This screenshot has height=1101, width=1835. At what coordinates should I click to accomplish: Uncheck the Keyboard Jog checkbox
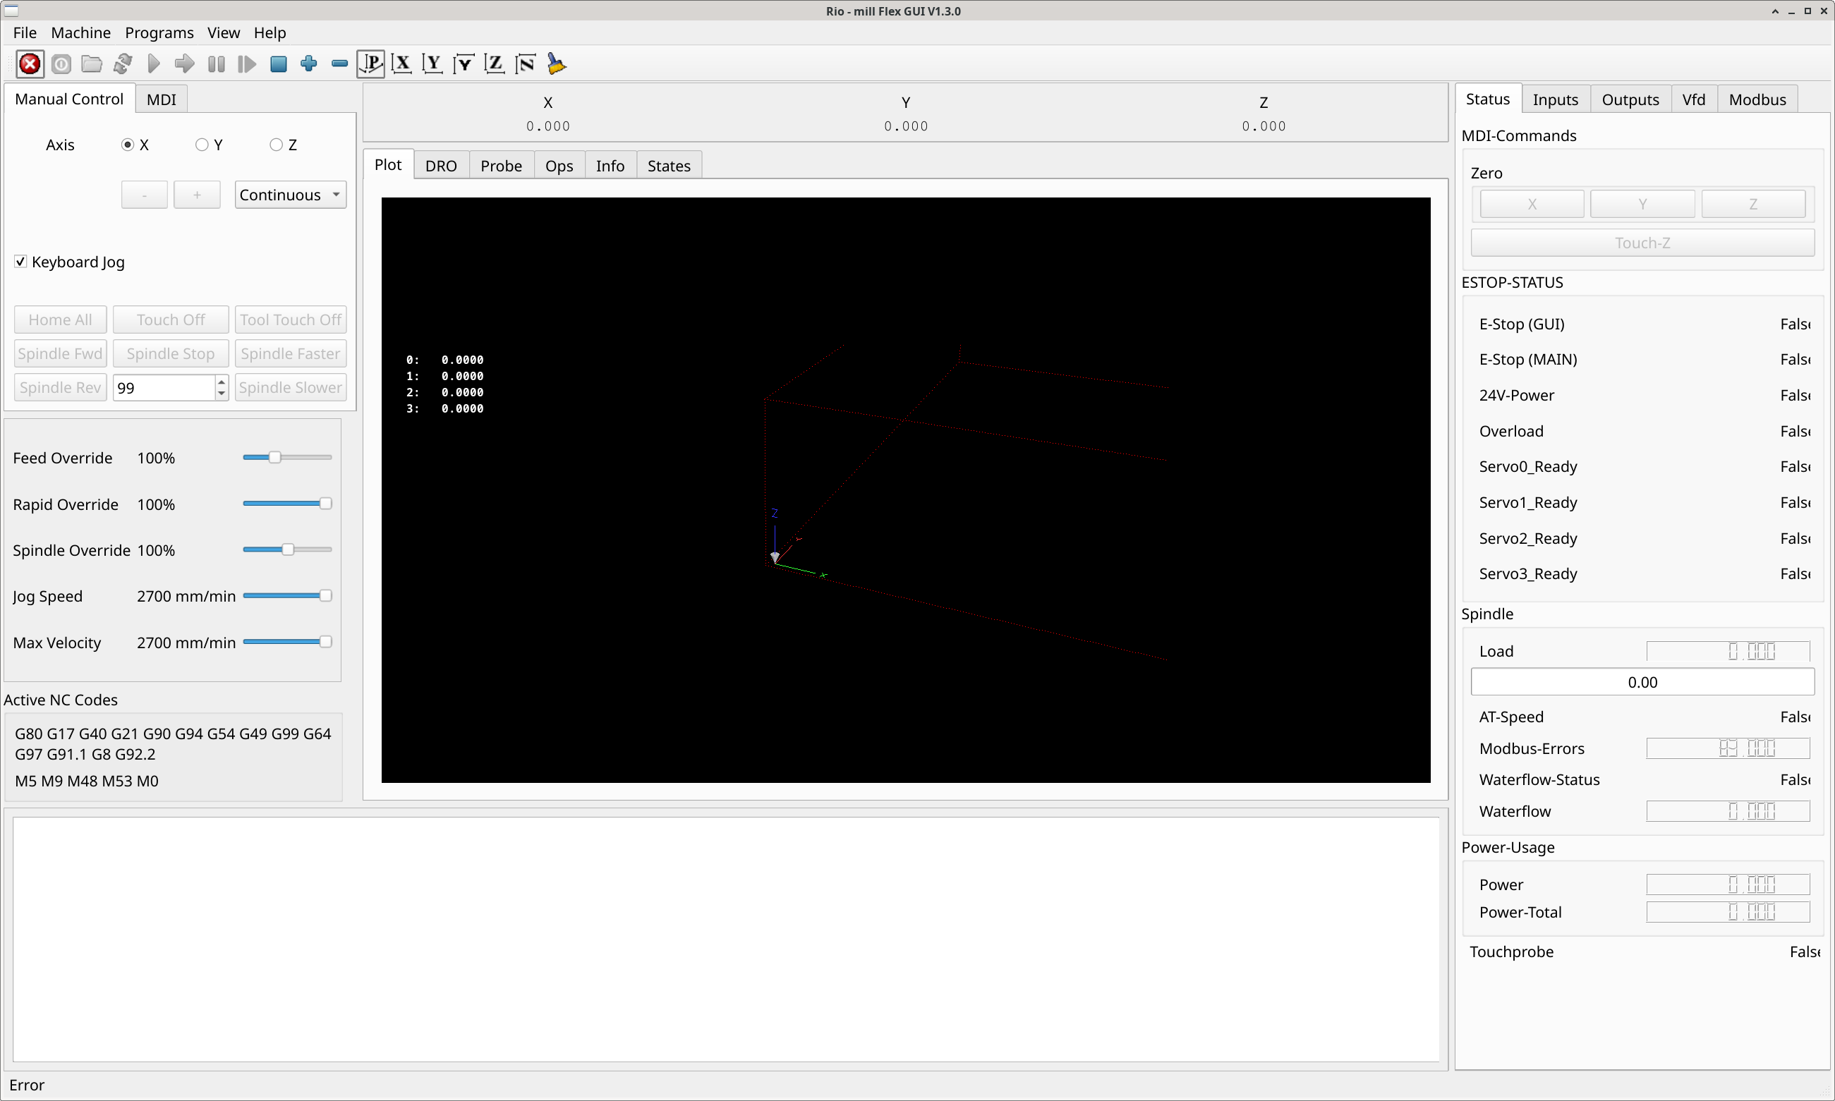(20, 262)
